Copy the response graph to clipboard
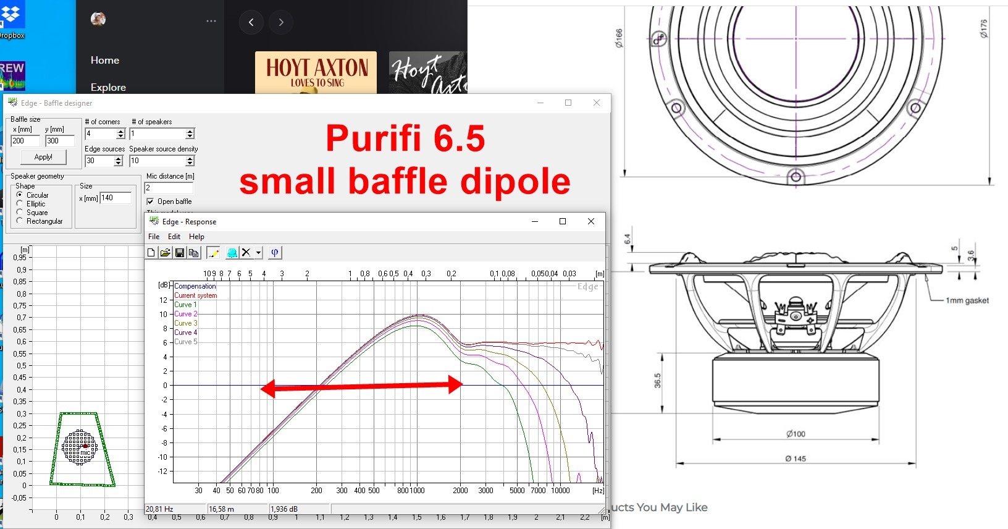 193,252
